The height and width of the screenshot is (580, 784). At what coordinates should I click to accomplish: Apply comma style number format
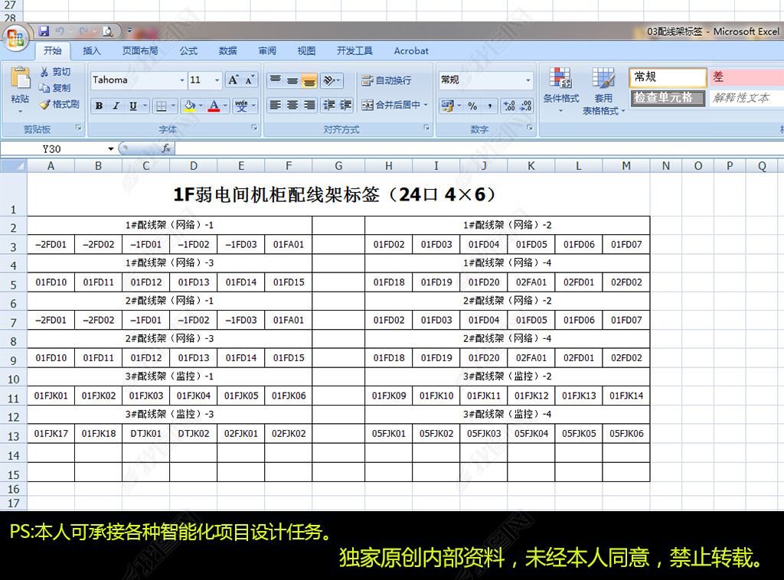[489, 106]
